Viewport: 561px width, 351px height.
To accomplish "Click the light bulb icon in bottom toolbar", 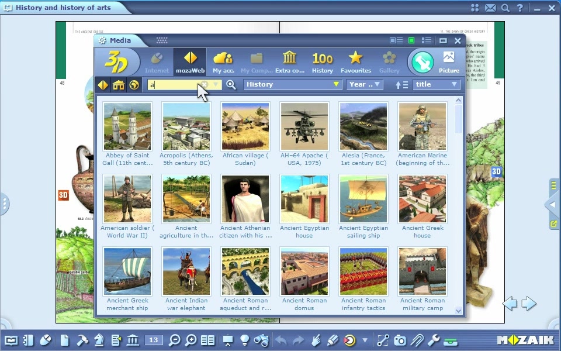I will coord(244,340).
